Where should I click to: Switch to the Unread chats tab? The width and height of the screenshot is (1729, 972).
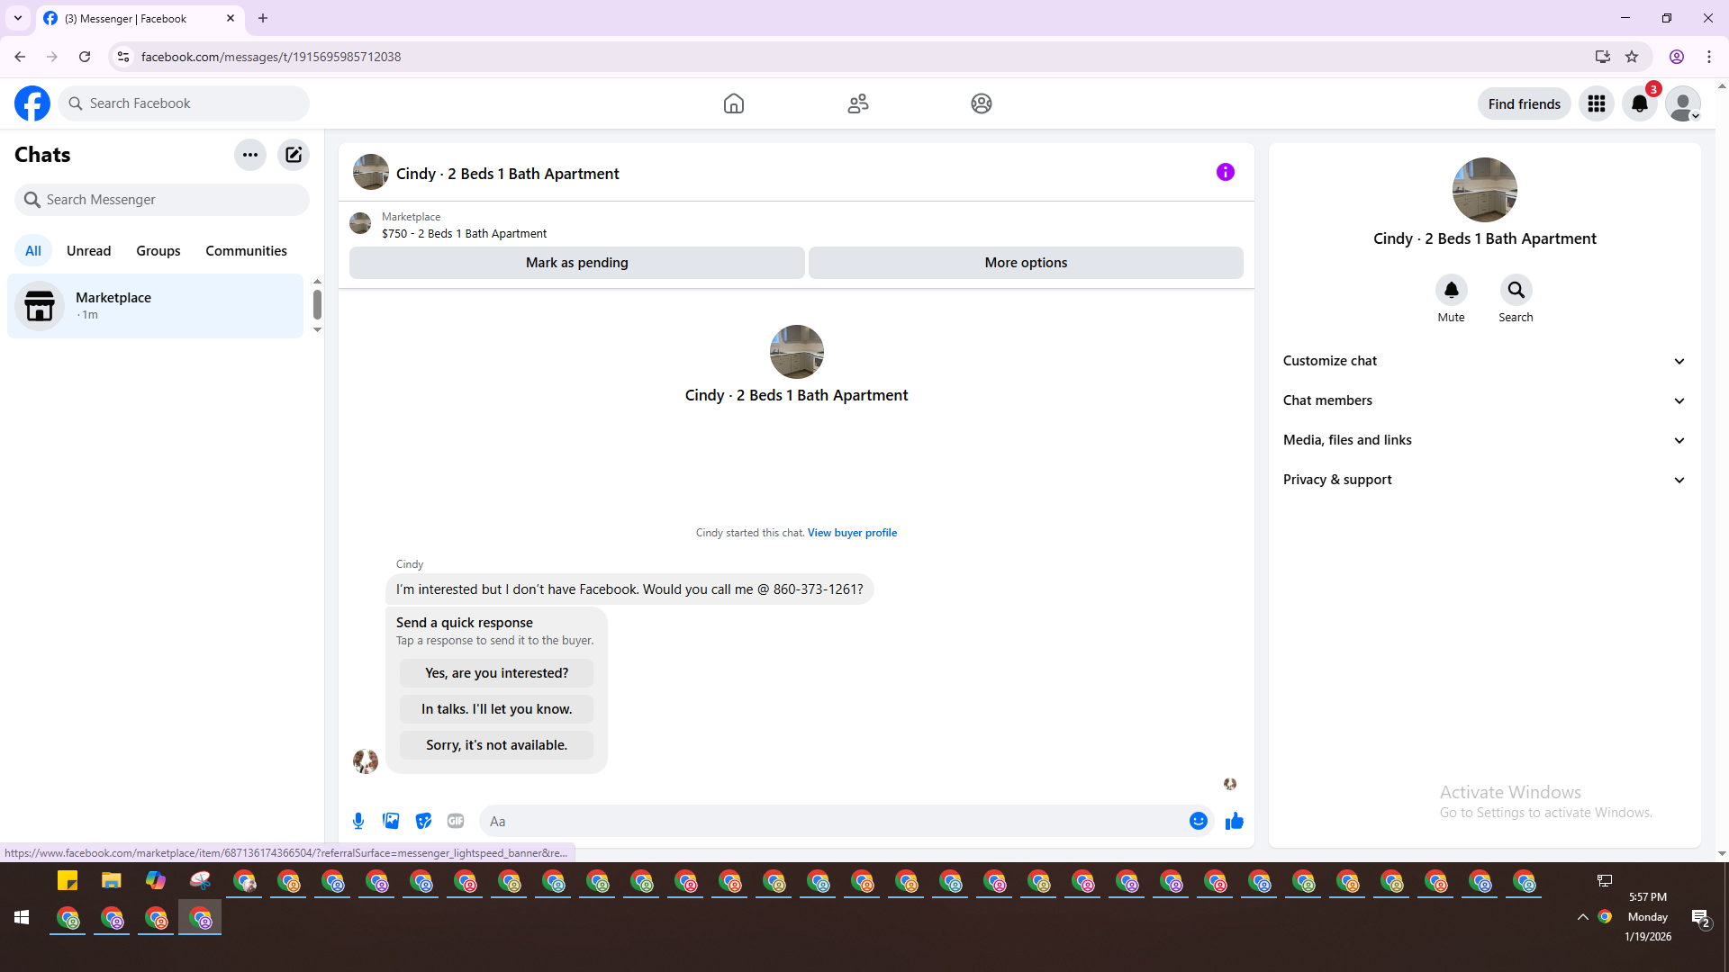[x=88, y=251]
